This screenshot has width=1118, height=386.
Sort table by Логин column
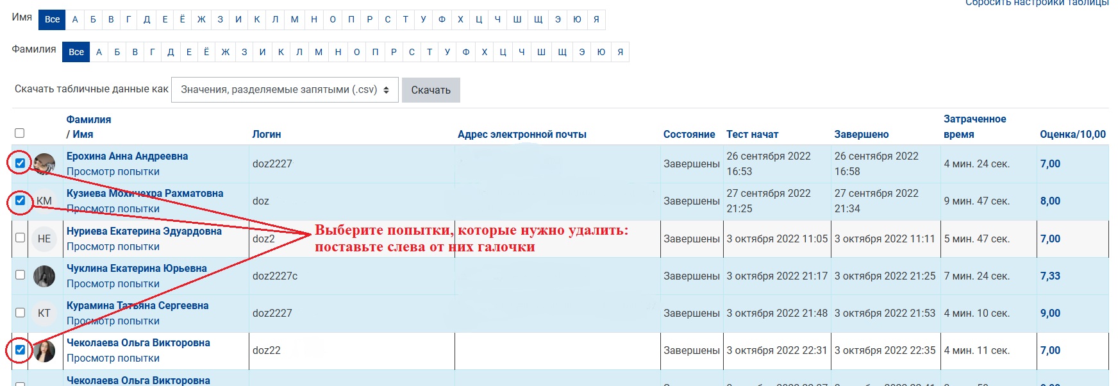click(267, 134)
